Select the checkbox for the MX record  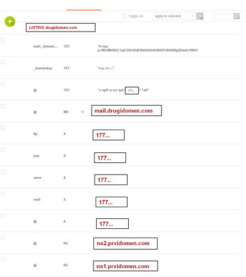tap(3, 106)
